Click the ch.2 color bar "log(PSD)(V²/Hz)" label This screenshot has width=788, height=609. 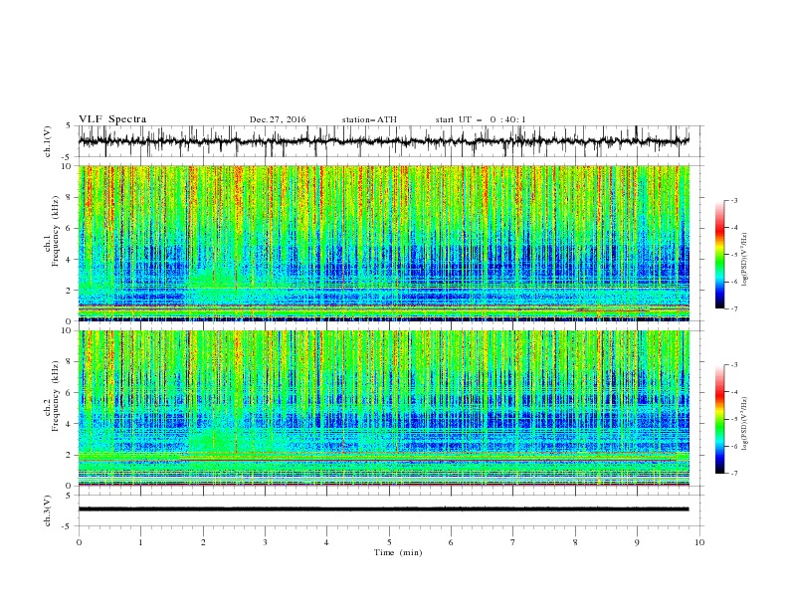click(744, 424)
